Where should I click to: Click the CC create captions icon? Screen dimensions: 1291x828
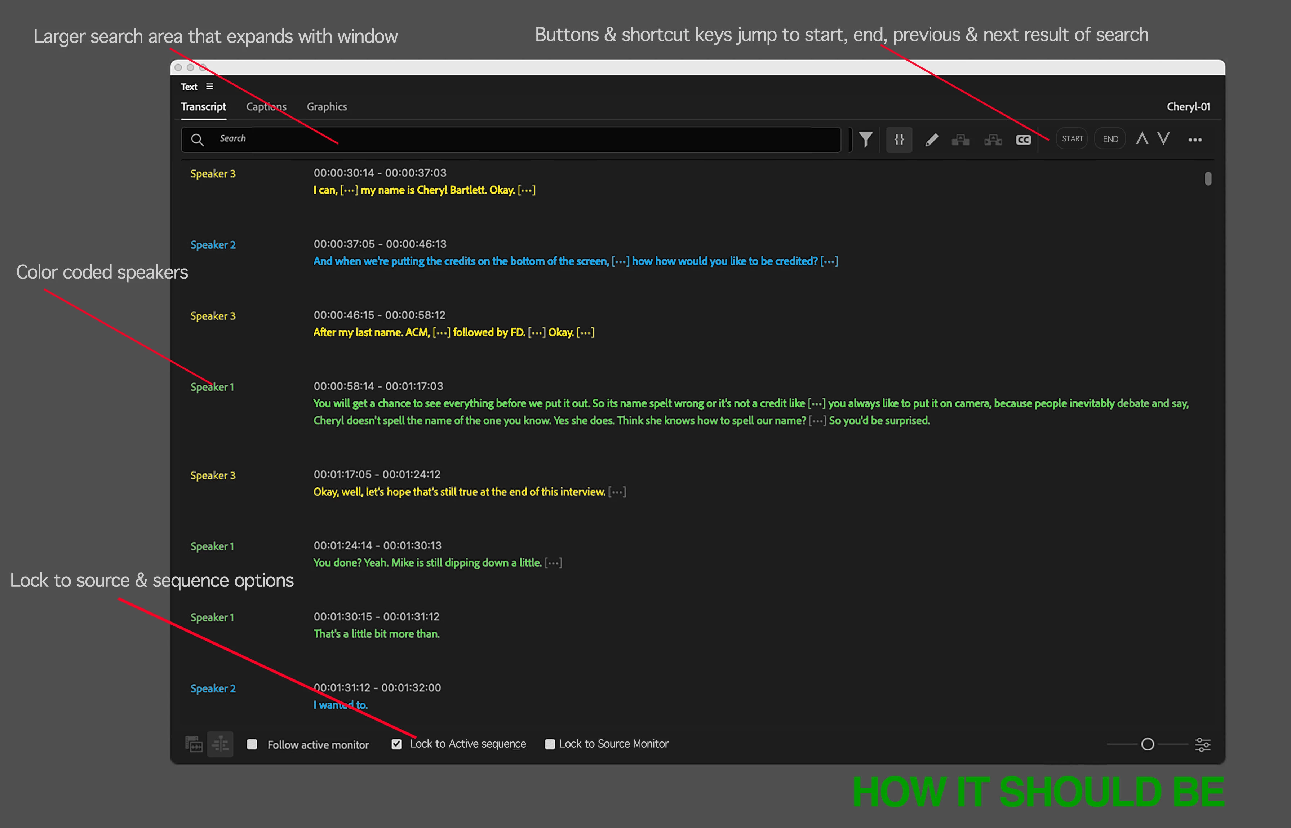pyautogui.click(x=1023, y=140)
